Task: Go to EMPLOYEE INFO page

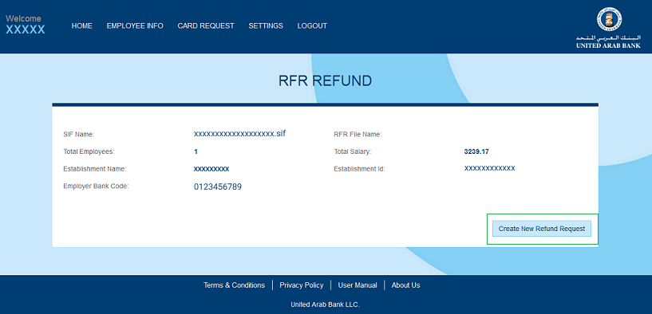Action: (135, 26)
